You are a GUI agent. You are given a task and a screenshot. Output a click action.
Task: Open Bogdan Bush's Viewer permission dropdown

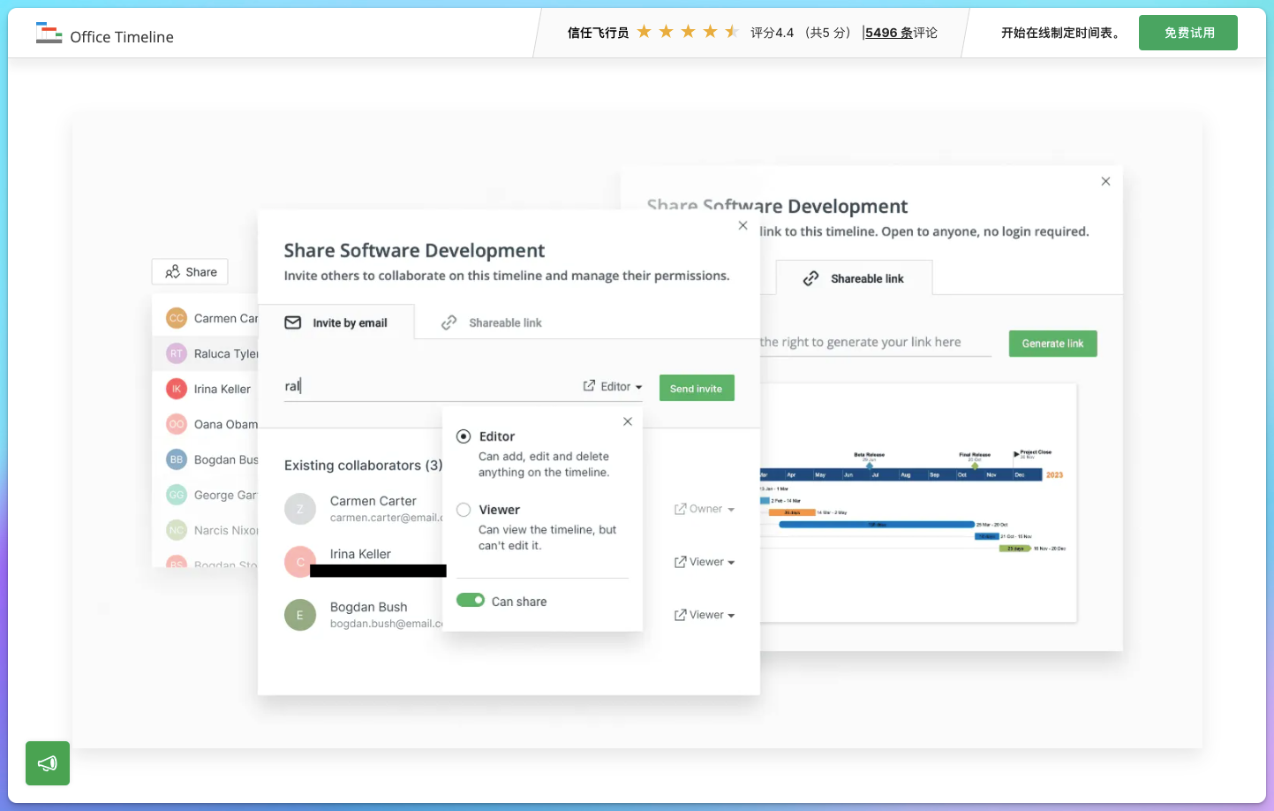(705, 615)
